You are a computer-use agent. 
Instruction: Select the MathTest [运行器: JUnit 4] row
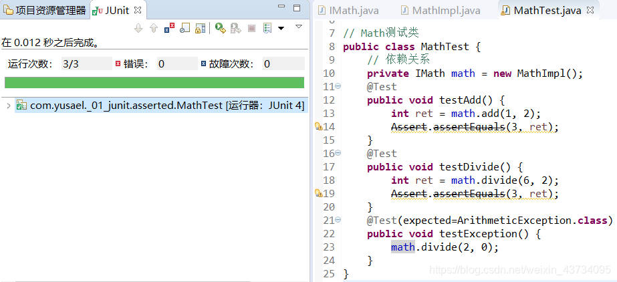pyautogui.click(x=160, y=106)
